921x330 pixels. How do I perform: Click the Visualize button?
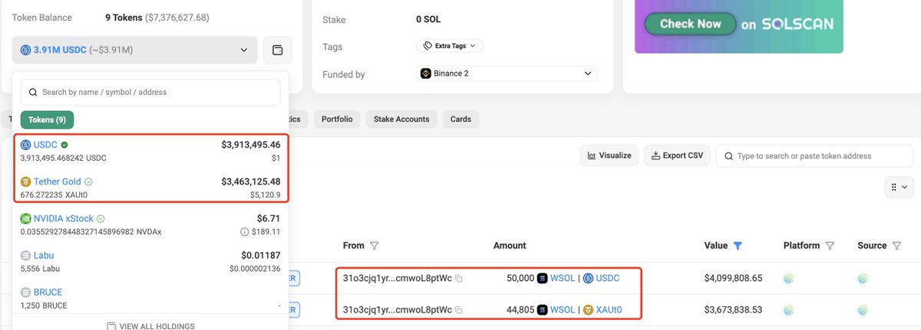point(609,155)
